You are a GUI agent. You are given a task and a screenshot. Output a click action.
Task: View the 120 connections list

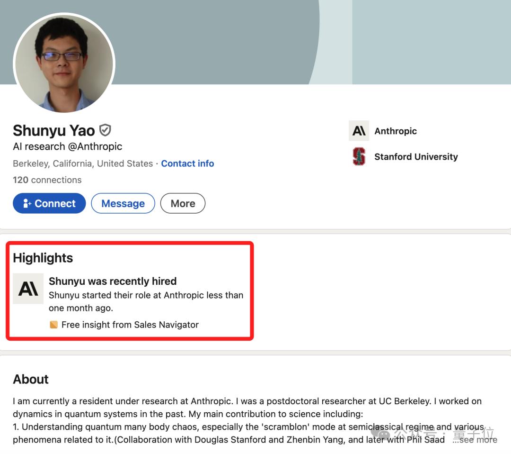(47, 180)
